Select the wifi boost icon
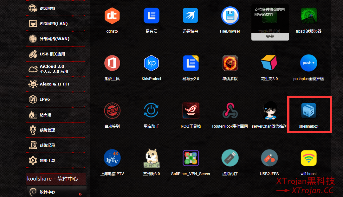 (308, 158)
